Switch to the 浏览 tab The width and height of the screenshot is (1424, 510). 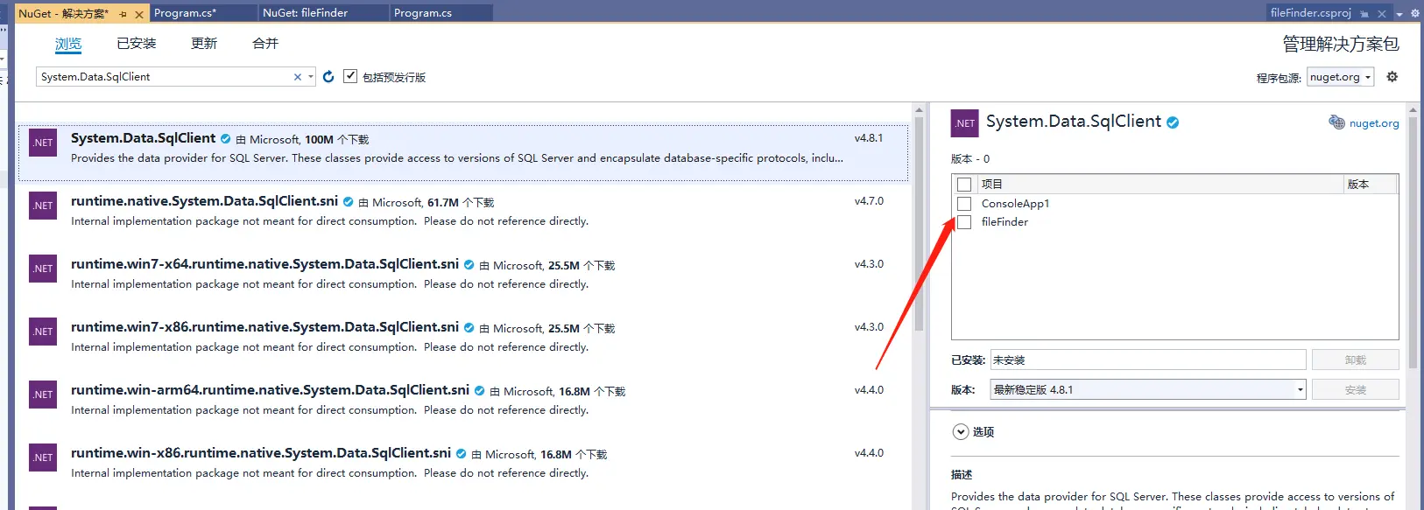[x=68, y=44]
